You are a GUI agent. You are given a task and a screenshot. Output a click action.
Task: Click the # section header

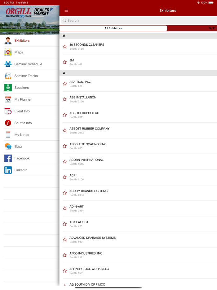click(138, 36)
